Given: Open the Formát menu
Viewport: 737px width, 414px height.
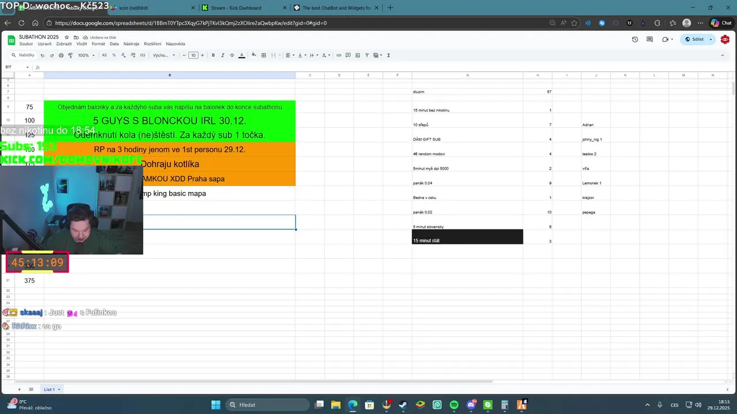Looking at the screenshot, I should pyautogui.click(x=98, y=44).
